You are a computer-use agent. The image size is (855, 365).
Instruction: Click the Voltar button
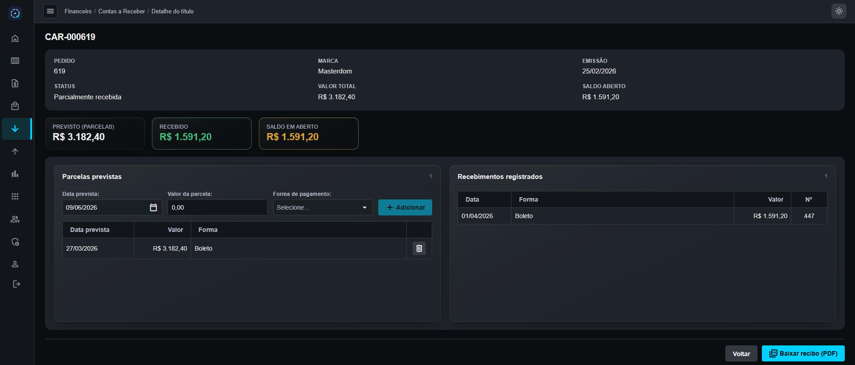coord(741,354)
